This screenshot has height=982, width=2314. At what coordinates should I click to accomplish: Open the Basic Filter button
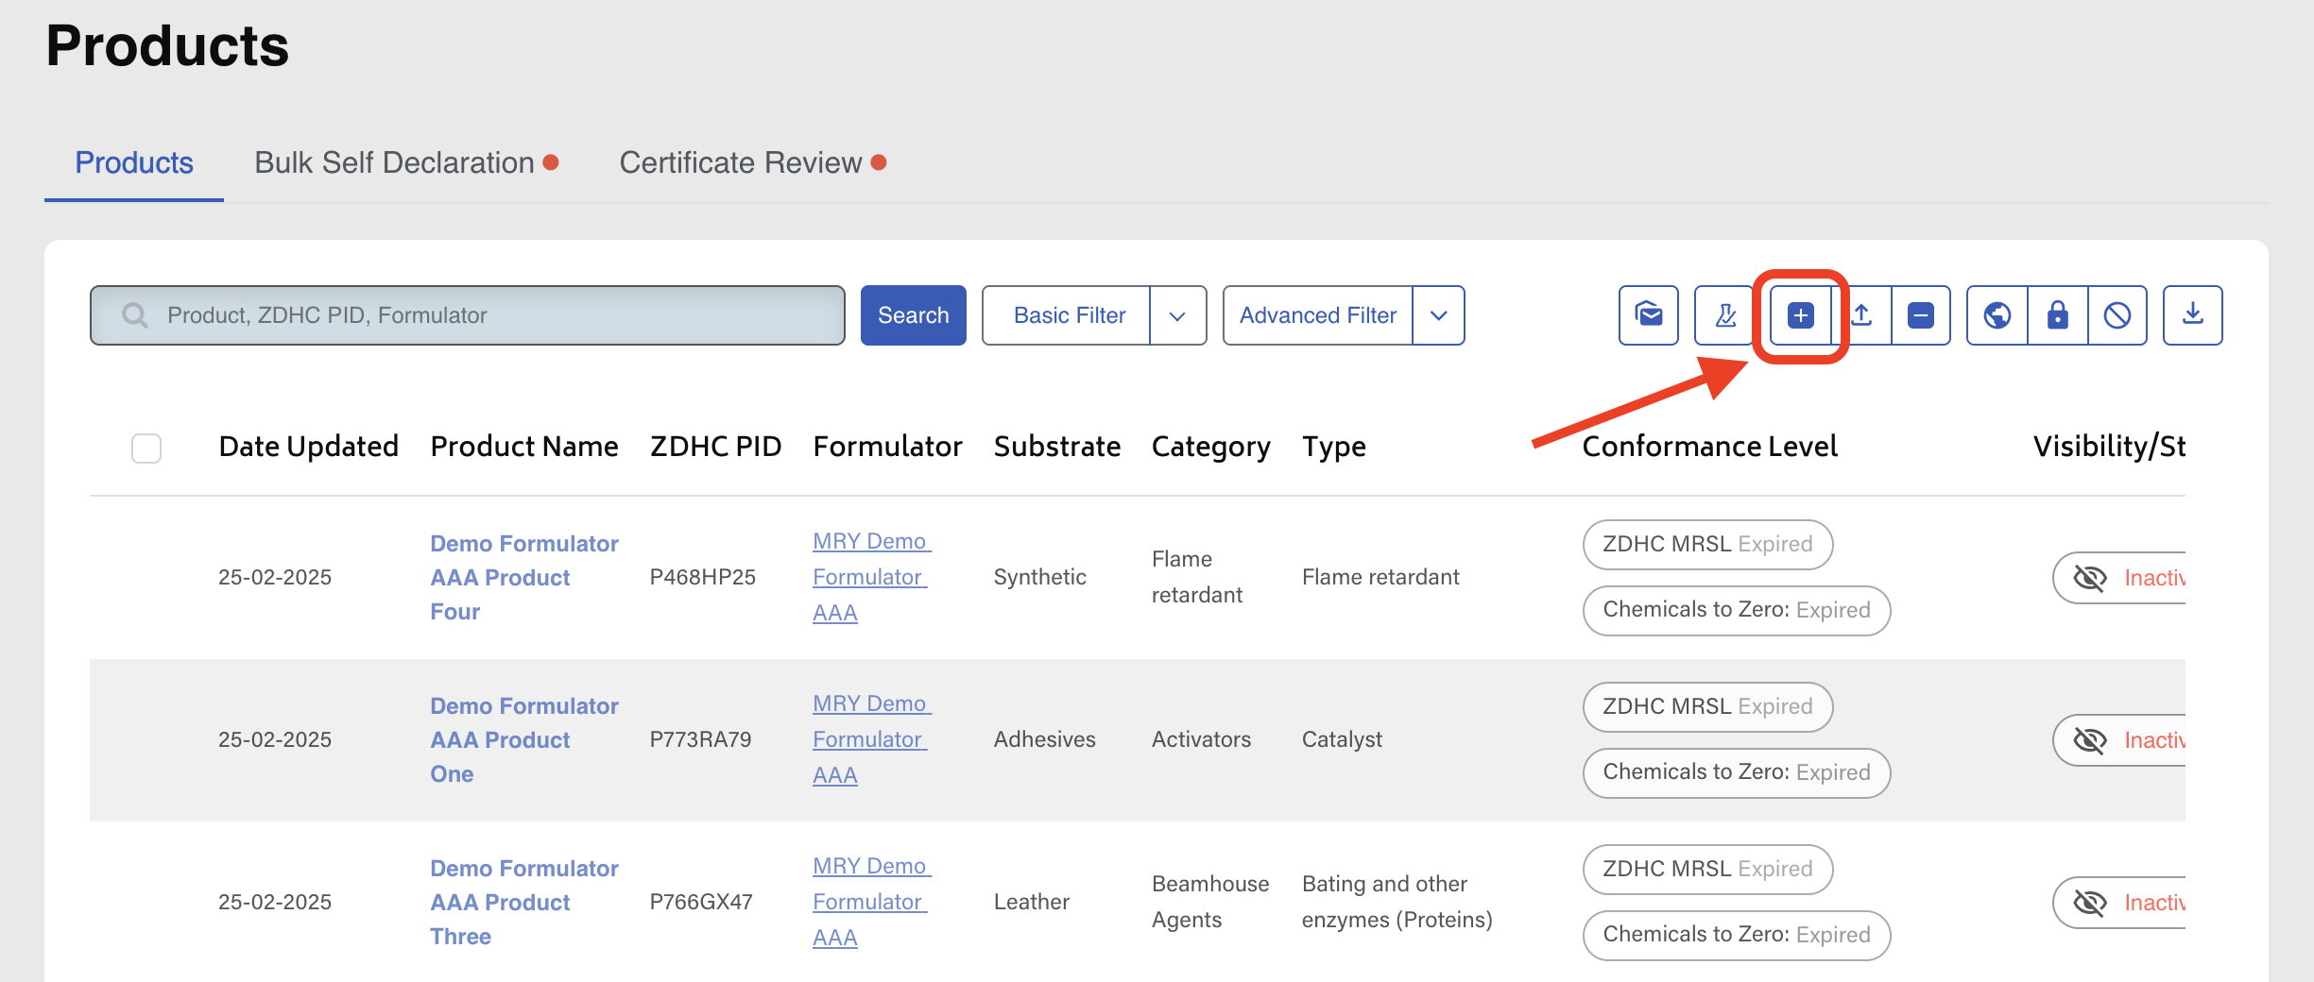[x=1069, y=315]
